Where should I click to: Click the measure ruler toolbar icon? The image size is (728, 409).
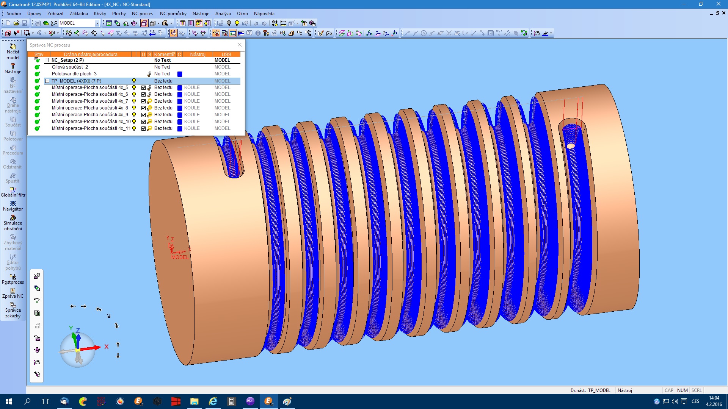coord(283,23)
